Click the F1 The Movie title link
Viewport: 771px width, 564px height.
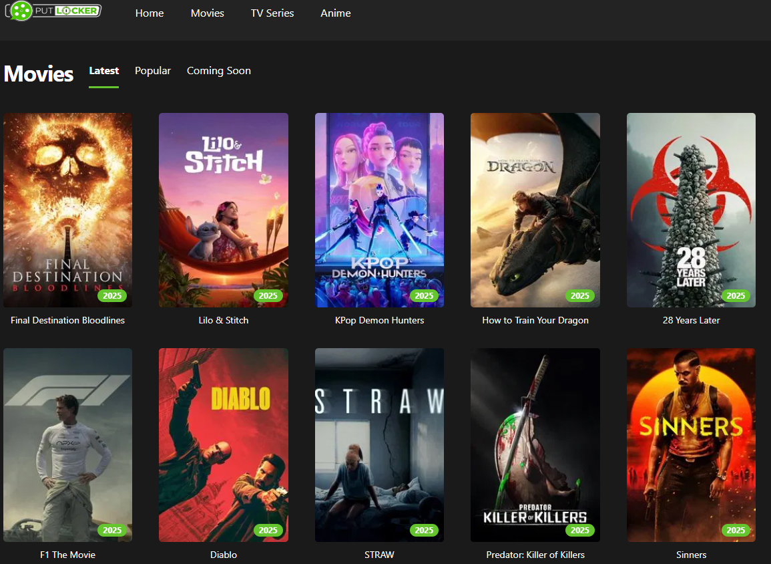(x=68, y=555)
